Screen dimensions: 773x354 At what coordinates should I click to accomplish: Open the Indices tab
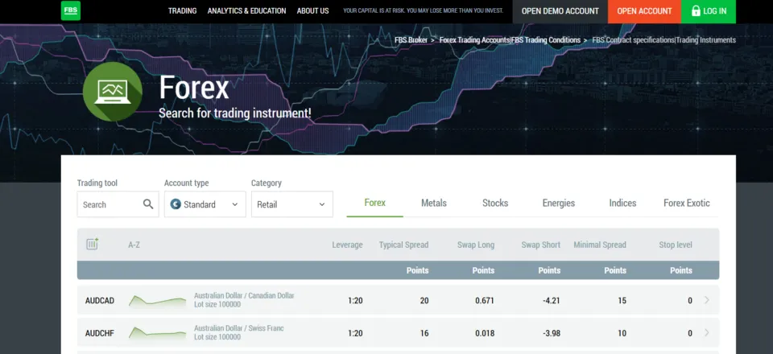(622, 204)
